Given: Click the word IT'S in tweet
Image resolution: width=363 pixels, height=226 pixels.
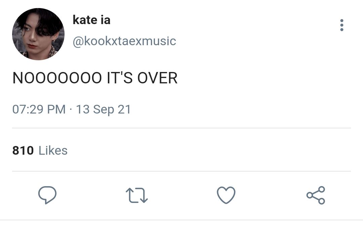Looking at the screenshot, I should click(x=120, y=78).
